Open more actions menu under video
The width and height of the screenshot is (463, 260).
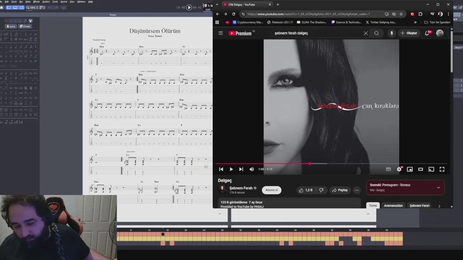click(x=357, y=190)
